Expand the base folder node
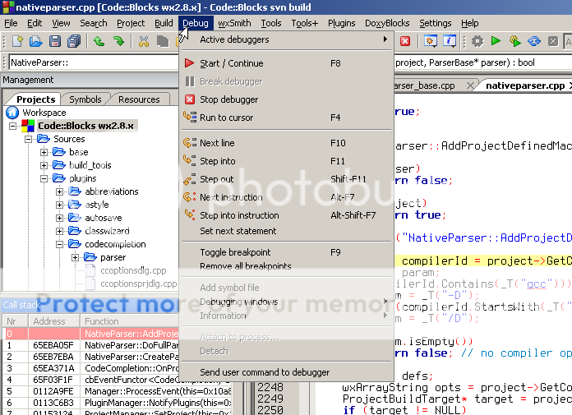572x415 pixels. (x=44, y=152)
